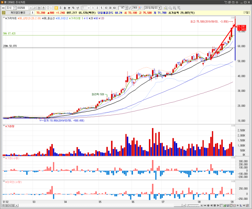Screen dimensions: 252x209
Task: Click the text annotation 'A' tool icon
Action: [201, 206]
